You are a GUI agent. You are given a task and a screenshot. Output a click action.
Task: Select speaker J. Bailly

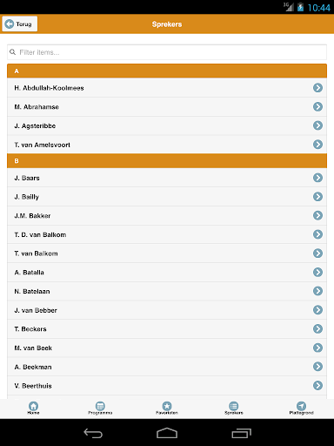pyautogui.click(x=167, y=197)
